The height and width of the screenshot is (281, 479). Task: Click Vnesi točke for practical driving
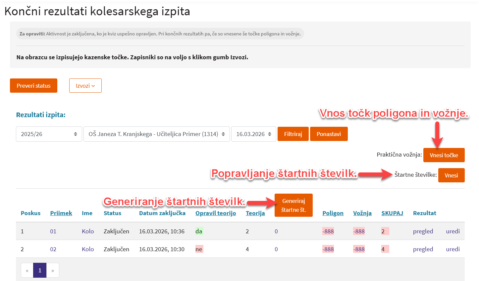click(x=444, y=155)
